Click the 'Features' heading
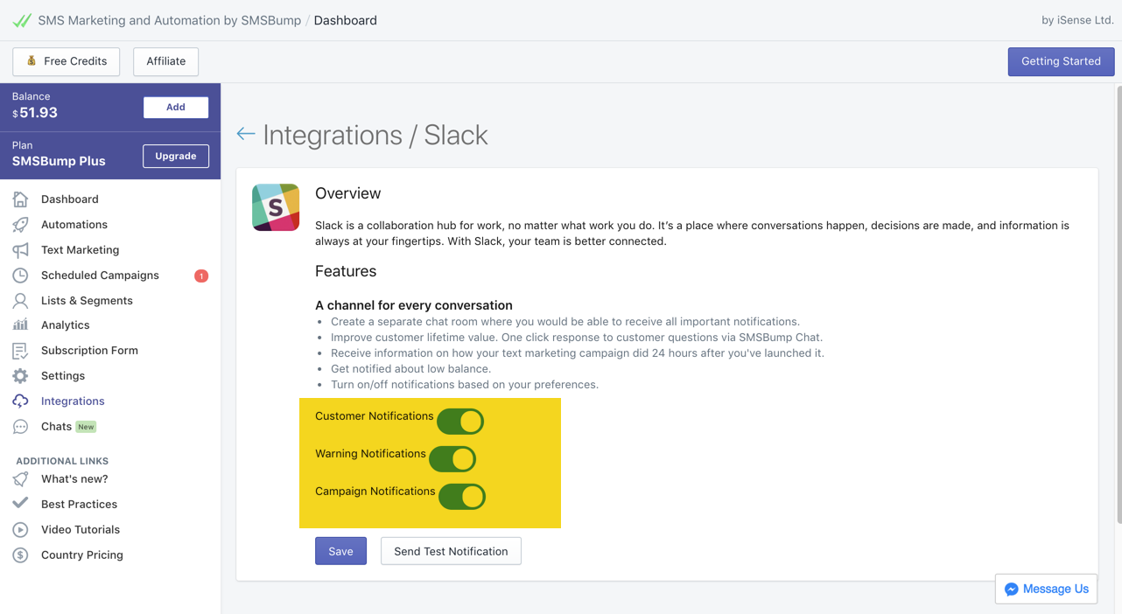The width and height of the screenshot is (1122, 614). tap(346, 271)
